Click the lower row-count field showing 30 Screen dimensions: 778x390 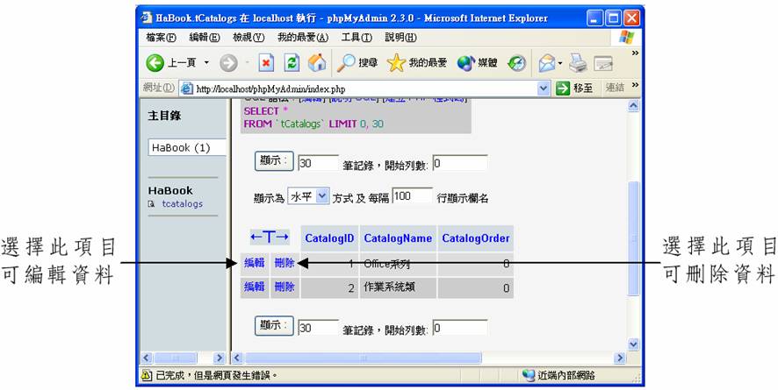pos(318,327)
